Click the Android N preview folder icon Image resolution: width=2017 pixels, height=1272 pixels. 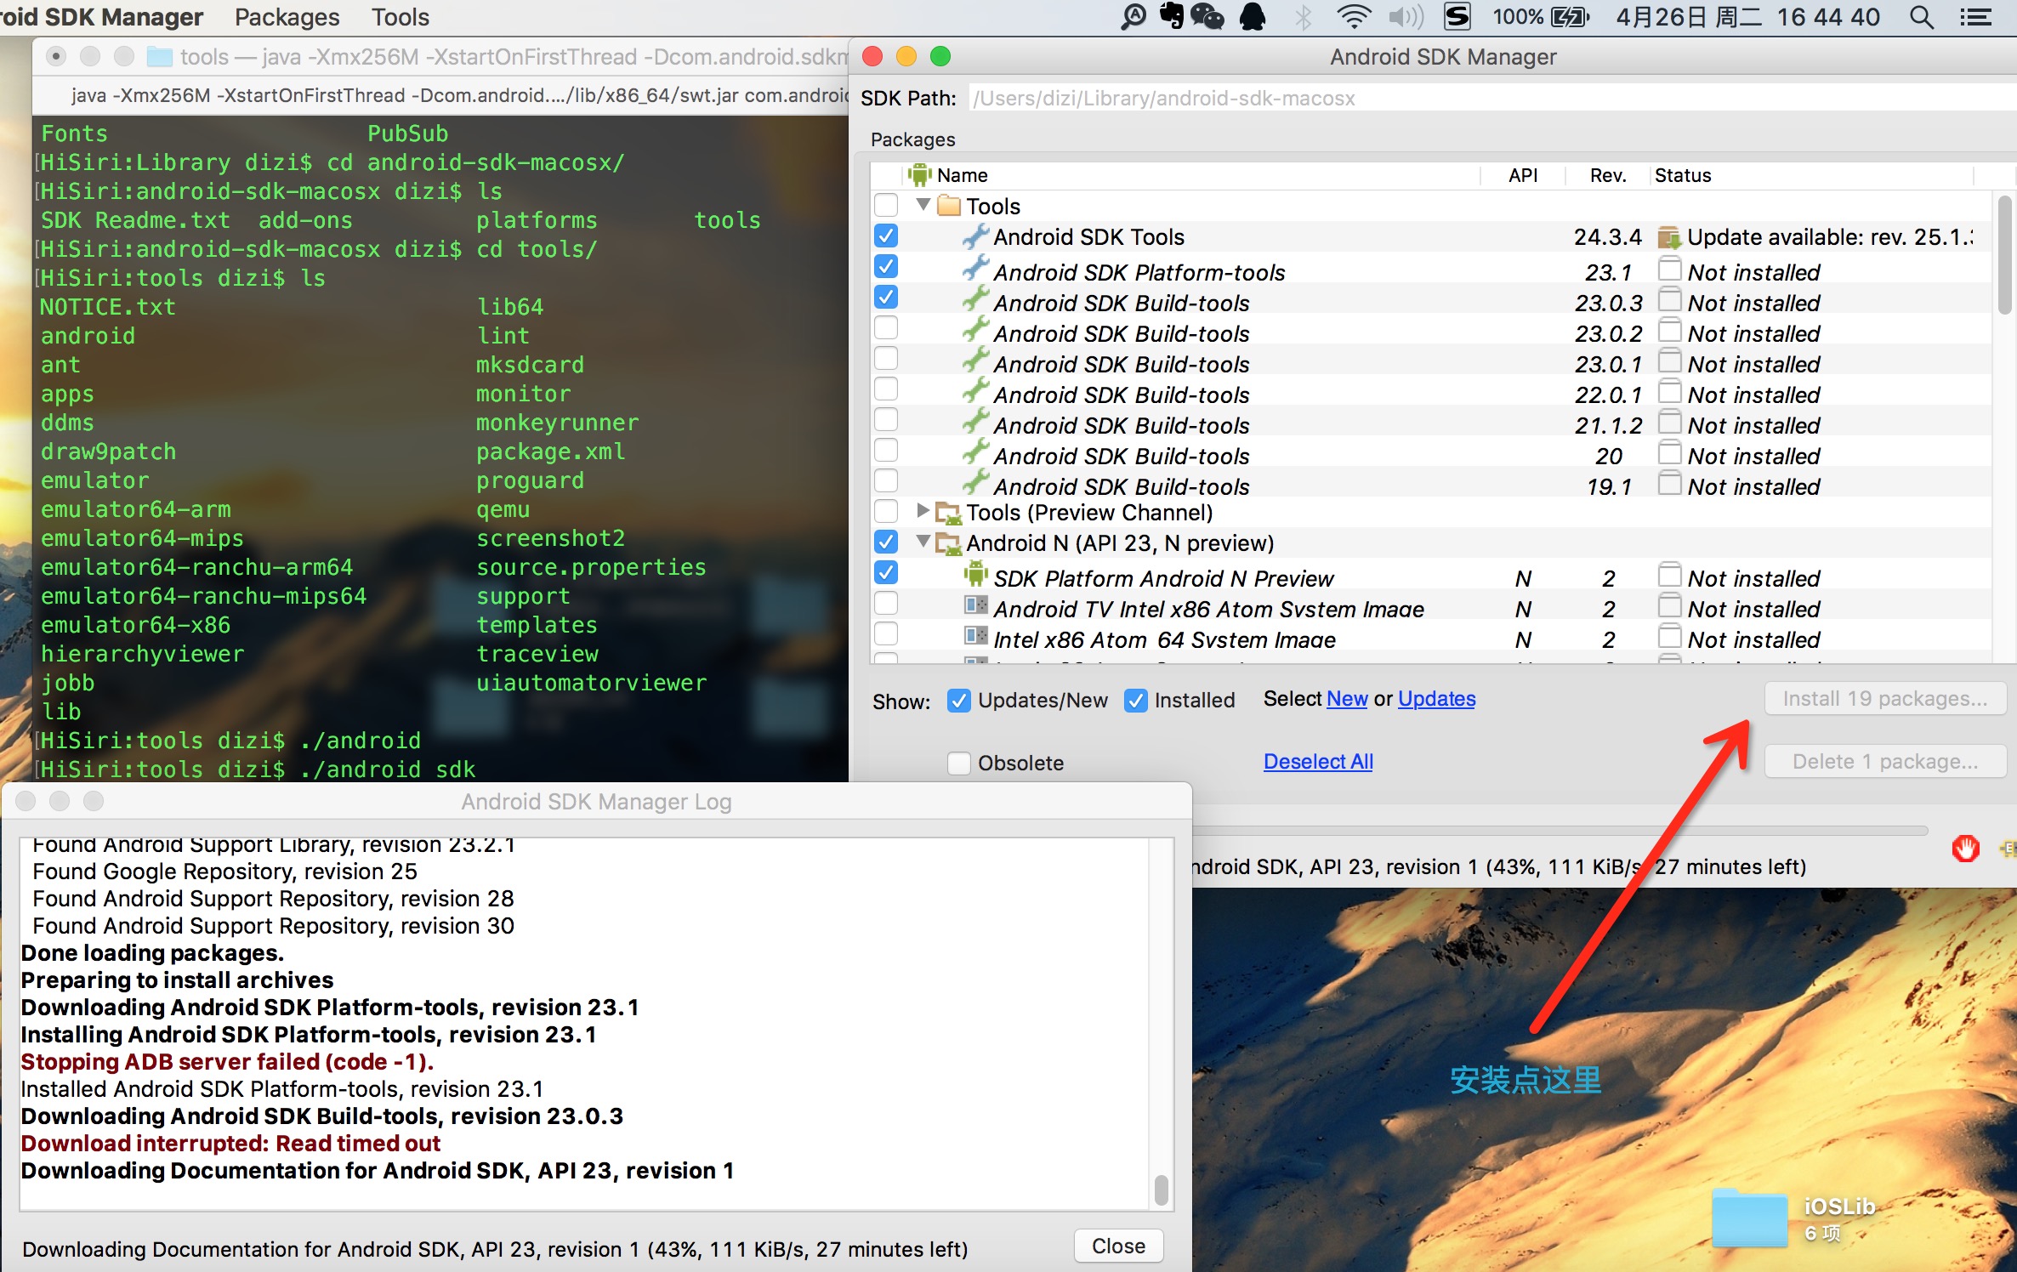point(948,543)
